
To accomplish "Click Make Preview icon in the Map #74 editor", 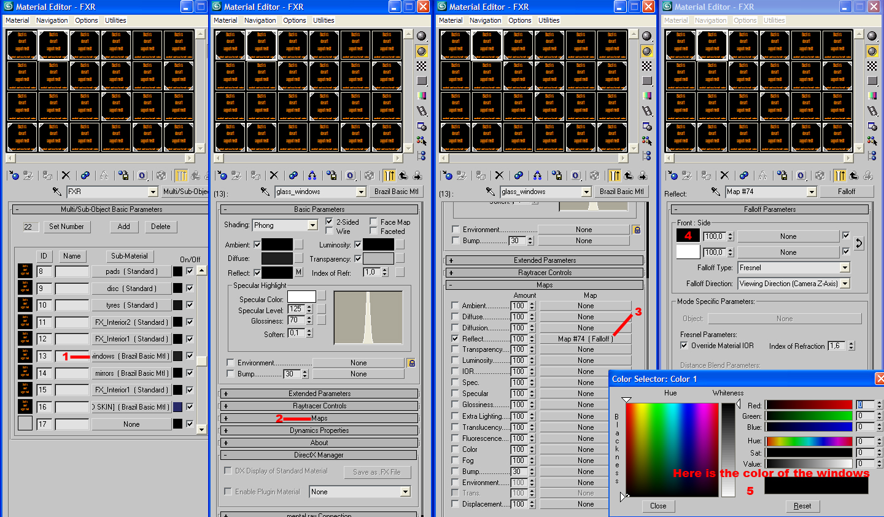I will pyautogui.click(x=872, y=111).
